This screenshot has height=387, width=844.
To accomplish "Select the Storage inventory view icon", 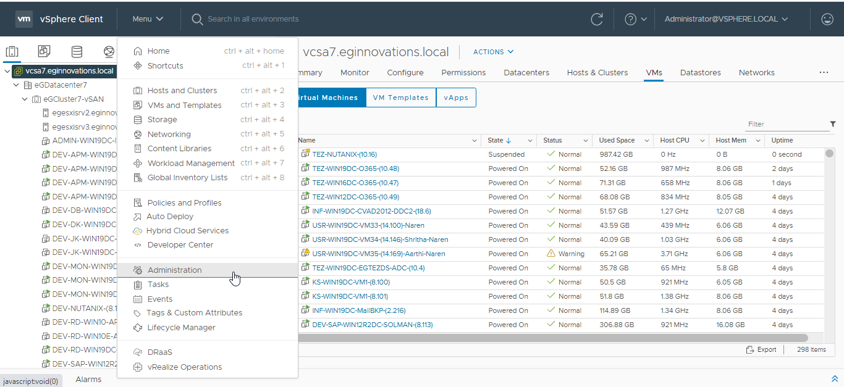I will 77,51.
